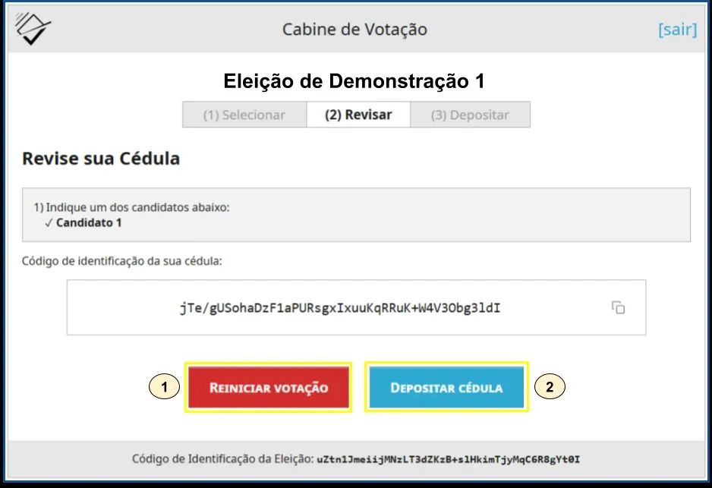
Task: Click the Cabine de Votação header title
Action: (354, 30)
